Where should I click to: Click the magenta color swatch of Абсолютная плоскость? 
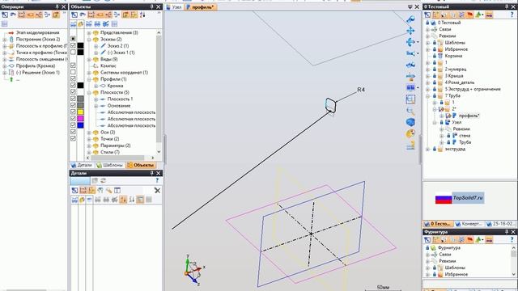tap(80, 119)
